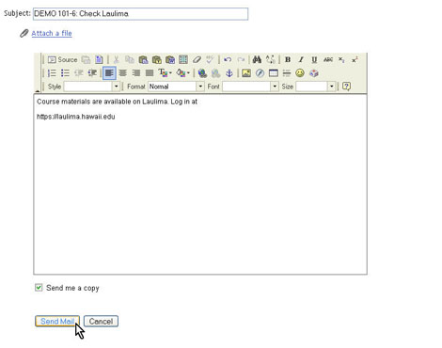Expand the Format dropdown showing Normal
The width and height of the screenshot is (442, 348).
pyautogui.click(x=176, y=87)
